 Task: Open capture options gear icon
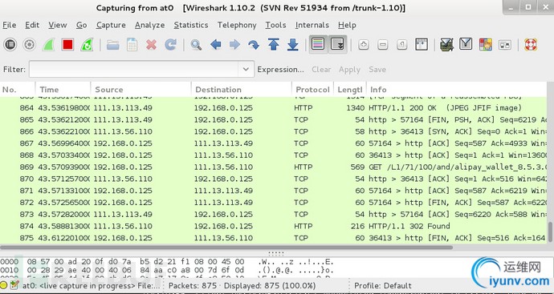pyautogui.click(x=30, y=45)
